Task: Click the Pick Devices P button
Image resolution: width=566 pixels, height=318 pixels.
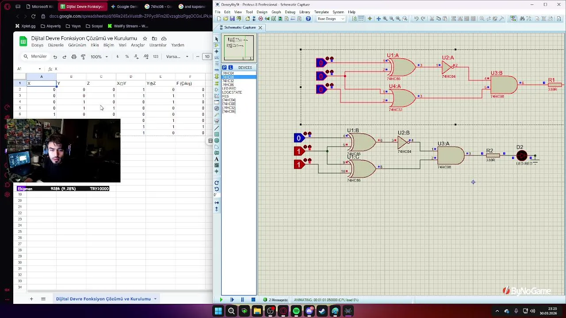Action: (225, 68)
